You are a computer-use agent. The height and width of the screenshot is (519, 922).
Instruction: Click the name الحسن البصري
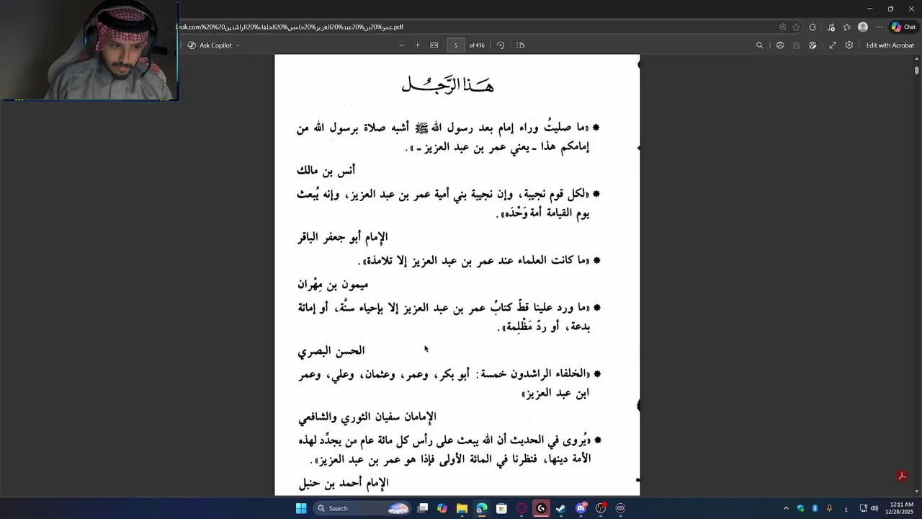point(331,351)
